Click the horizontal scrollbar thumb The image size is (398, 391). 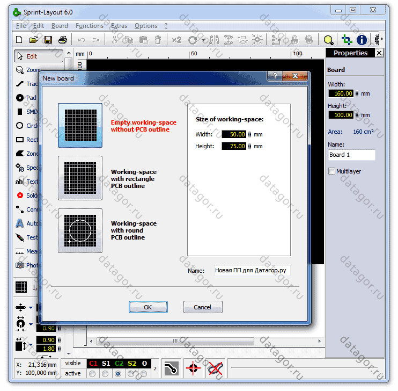point(175,341)
